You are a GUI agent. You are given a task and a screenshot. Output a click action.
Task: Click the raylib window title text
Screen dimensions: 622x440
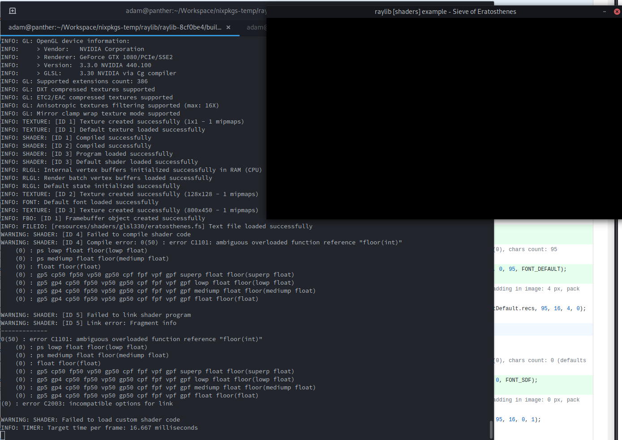pyautogui.click(x=445, y=12)
